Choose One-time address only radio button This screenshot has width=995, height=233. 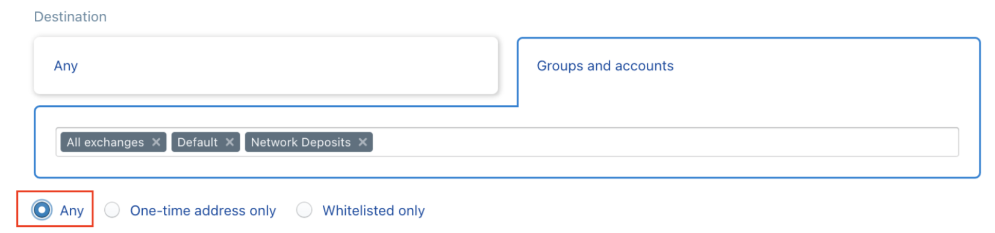[x=112, y=210]
